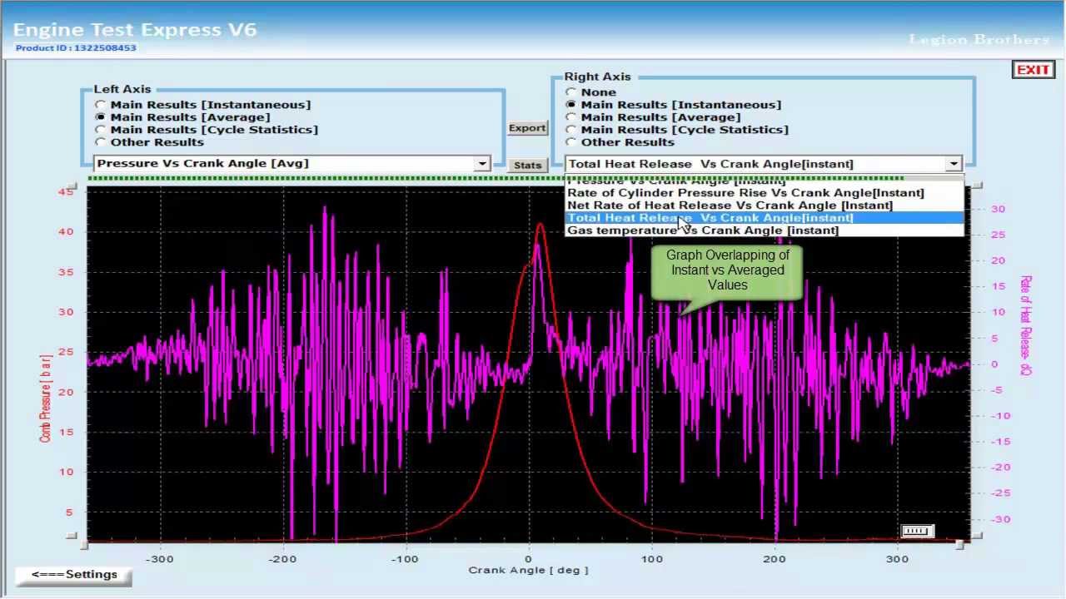Viewport: 1066px width, 599px height.
Task: Click the Comb Pressure [ bar ] axis label
Action: pos(45,398)
